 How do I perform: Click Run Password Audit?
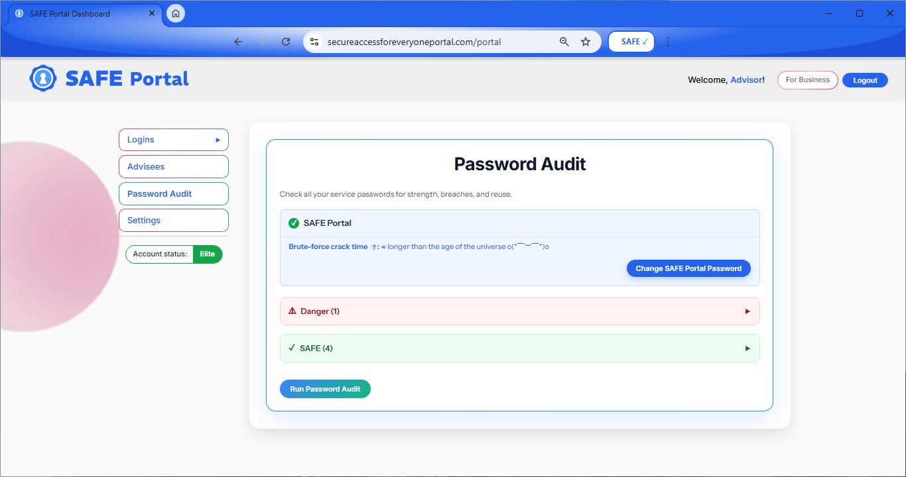click(325, 389)
